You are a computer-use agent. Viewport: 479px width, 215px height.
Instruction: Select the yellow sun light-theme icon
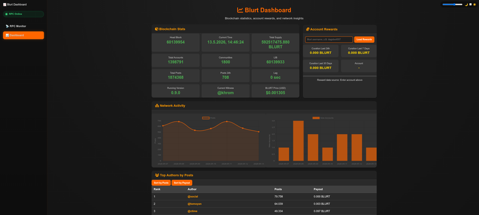tap(474, 5)
